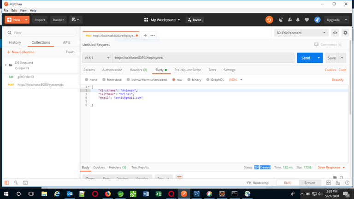Open the New button dropdown arrow
Screen dimensions: 354x199
[26, 20]
